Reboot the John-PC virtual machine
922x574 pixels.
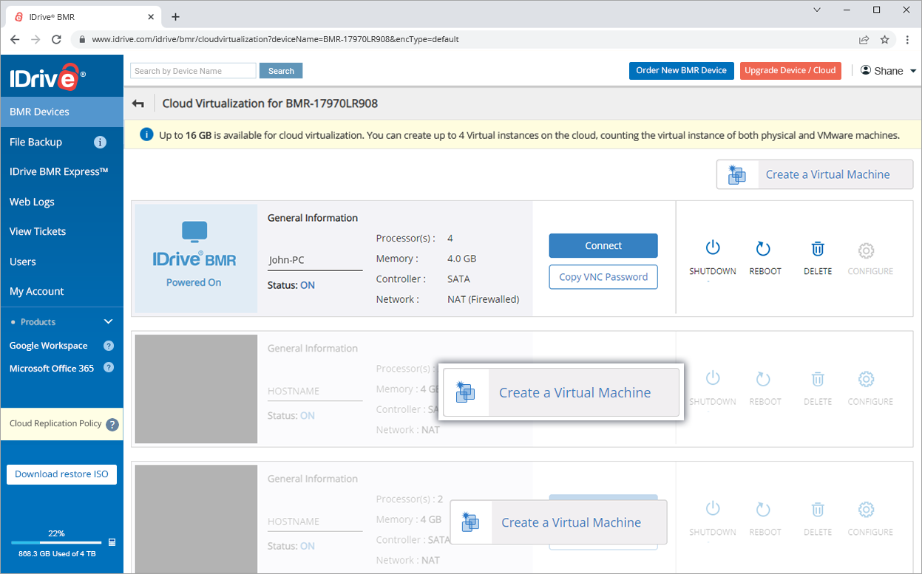tap(764, 248)
